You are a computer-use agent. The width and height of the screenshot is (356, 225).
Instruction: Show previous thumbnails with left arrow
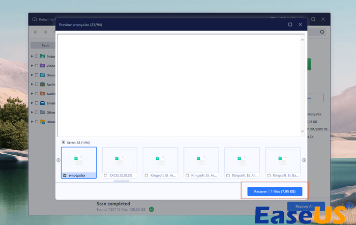(58, 160)
